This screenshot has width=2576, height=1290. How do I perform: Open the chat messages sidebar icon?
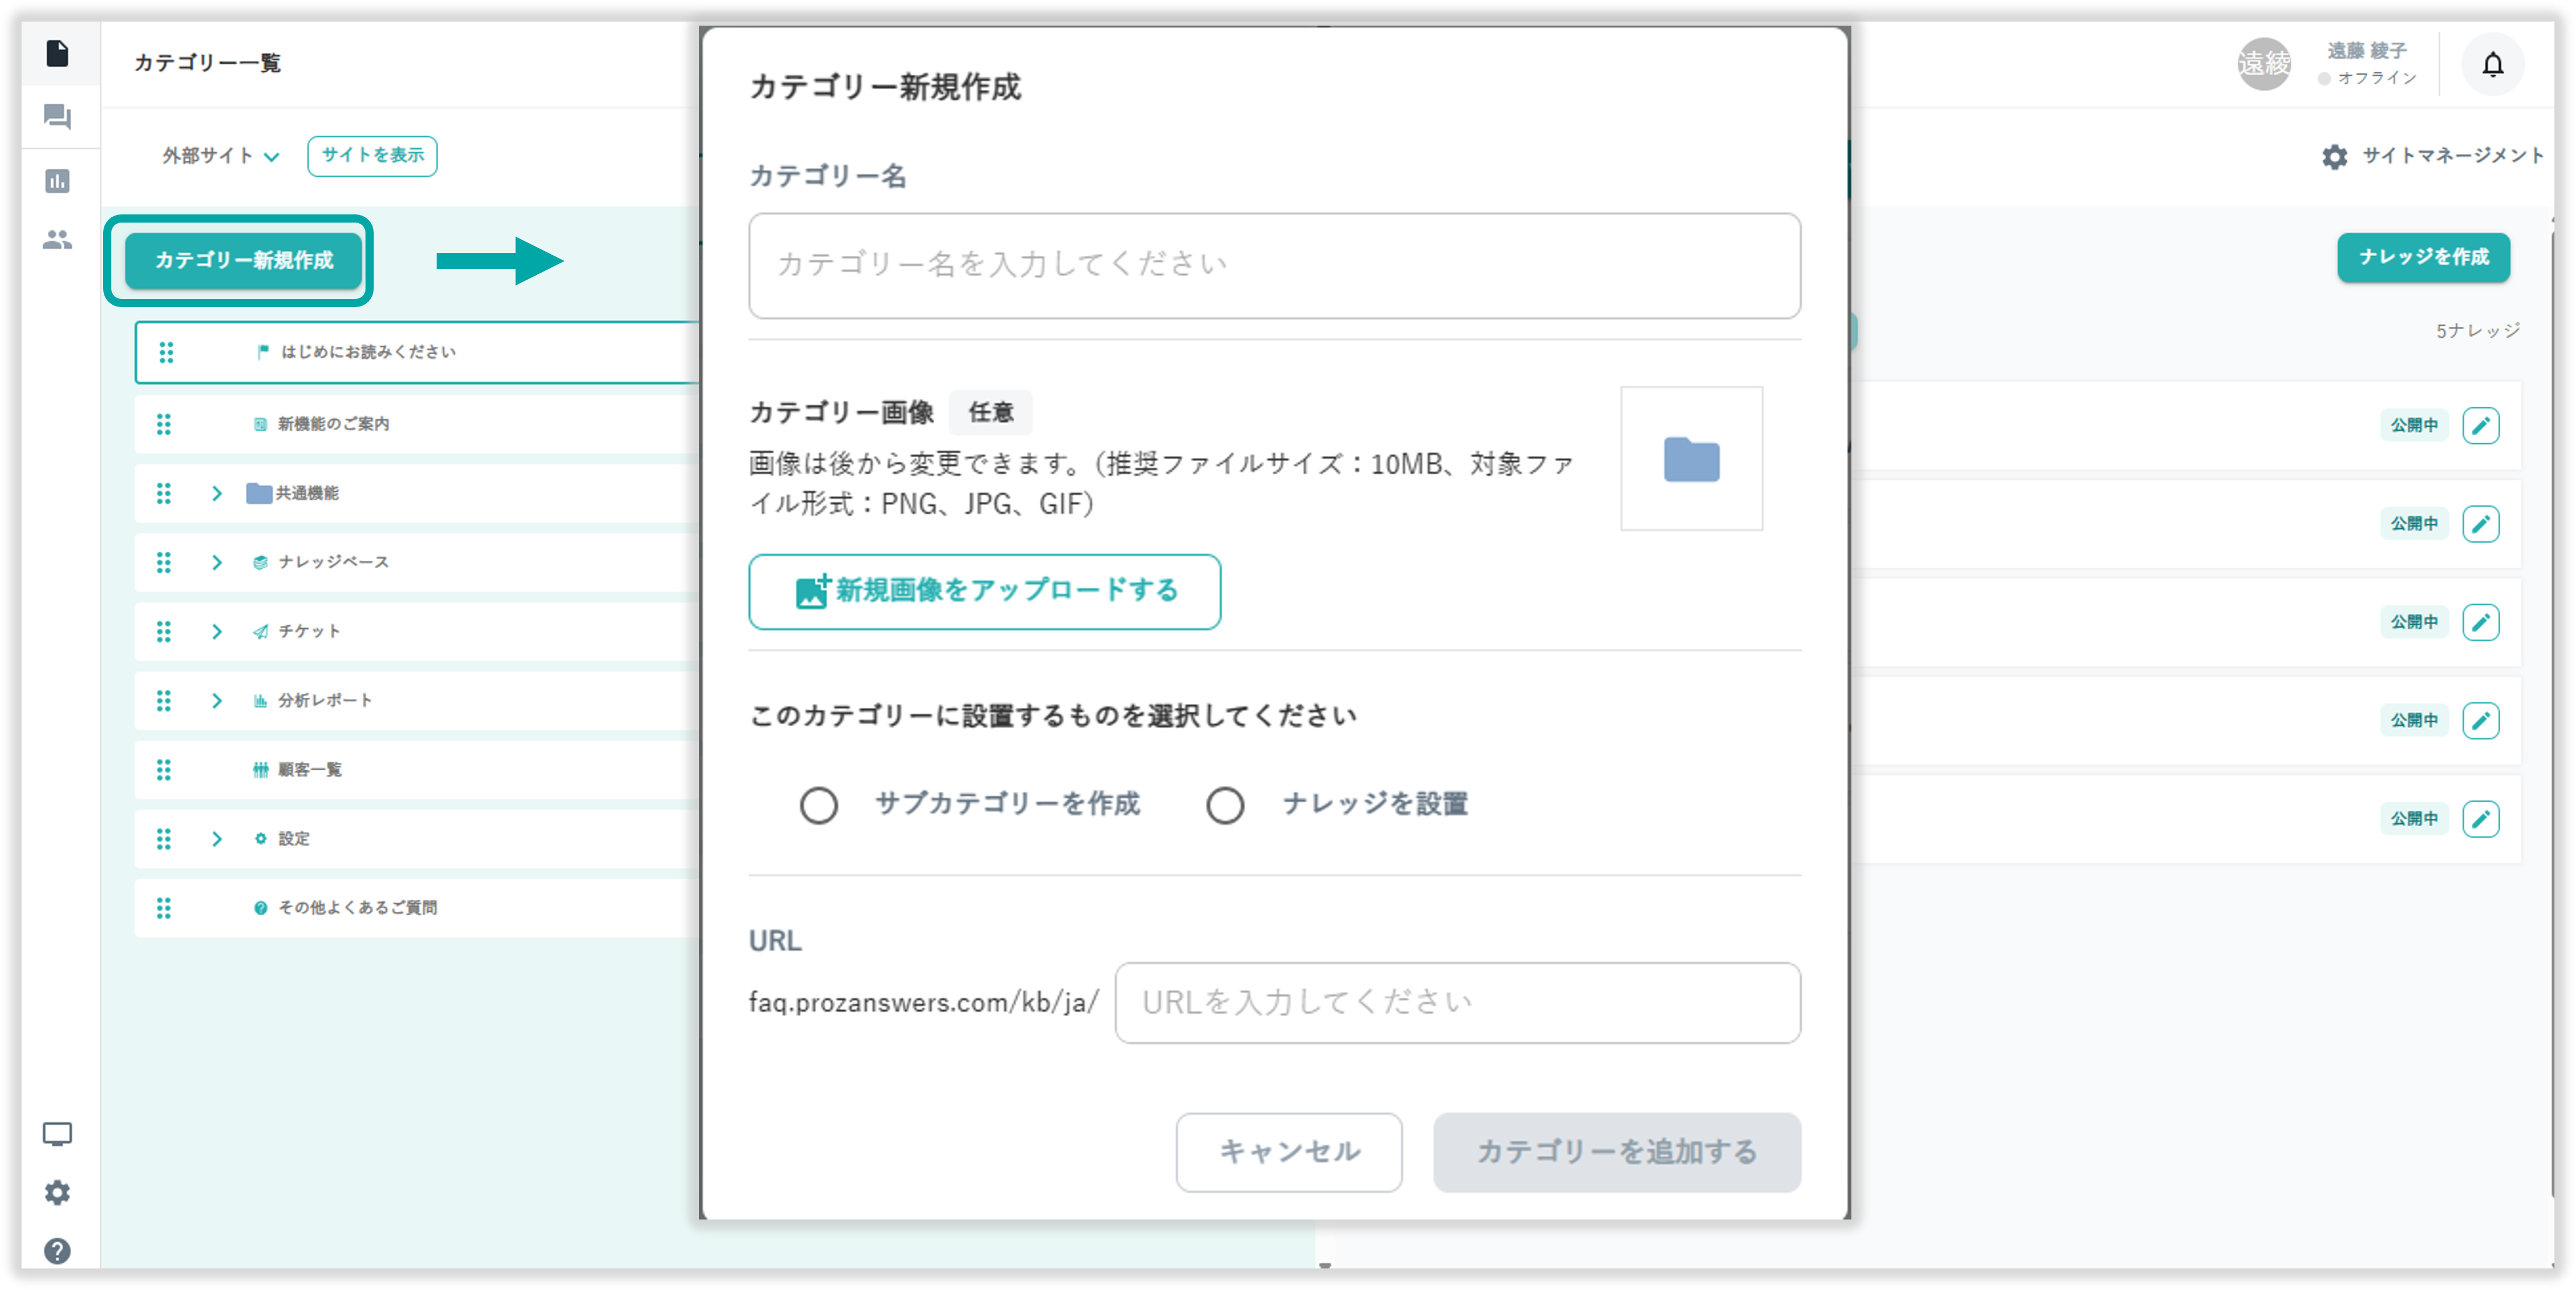57,117
